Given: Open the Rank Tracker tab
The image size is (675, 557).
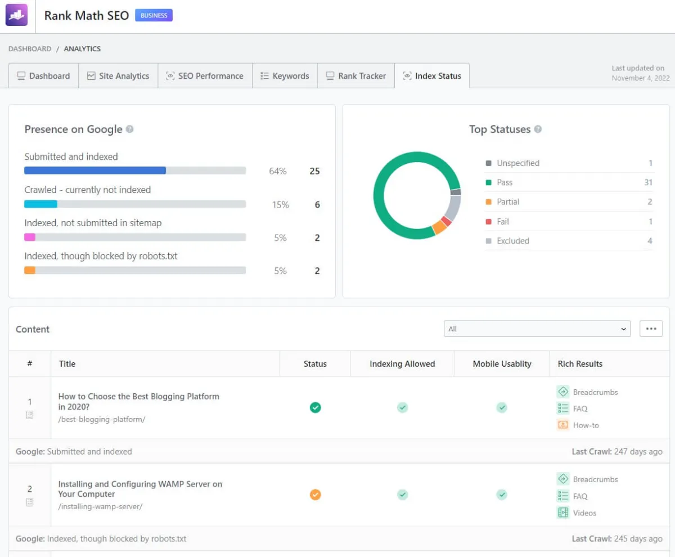Looking at the screenshot, I should tap(356, 76).
